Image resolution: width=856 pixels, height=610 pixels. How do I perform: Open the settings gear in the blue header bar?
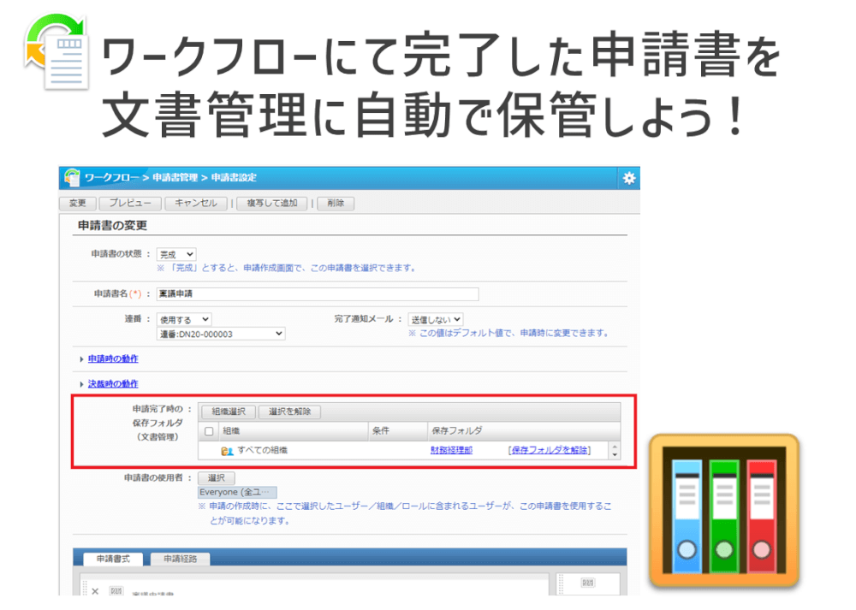pyautogui.click(x=629, y=176)
